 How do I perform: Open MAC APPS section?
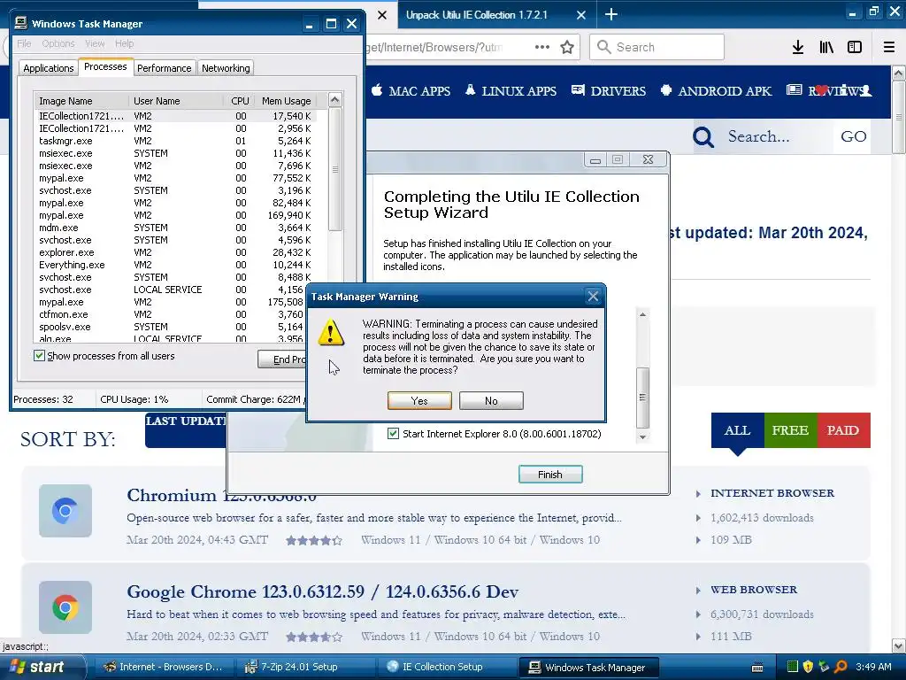pos(411,91)
